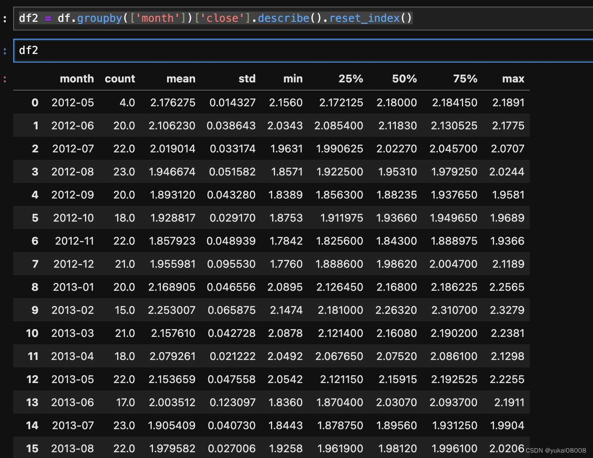Click the '25%' column header
593x458 pixels.
[351, 79]
